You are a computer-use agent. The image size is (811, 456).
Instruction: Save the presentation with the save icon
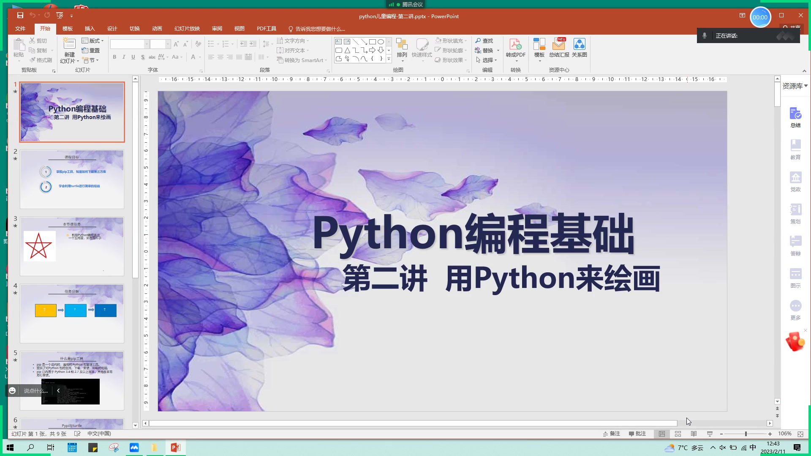point(20,15)
